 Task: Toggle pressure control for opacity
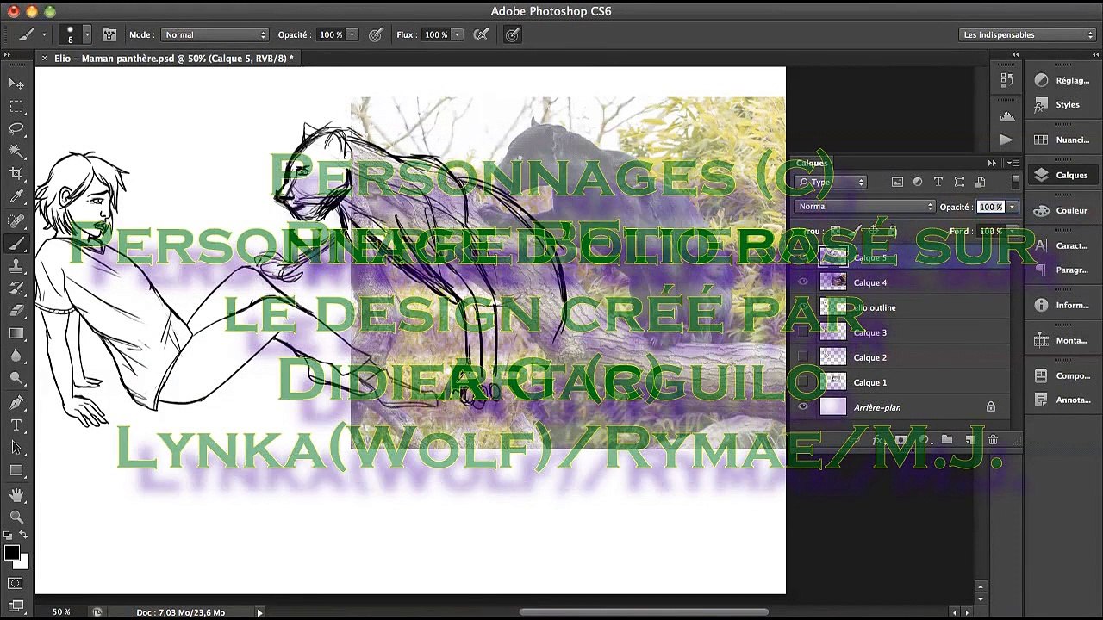pos(376,34)
